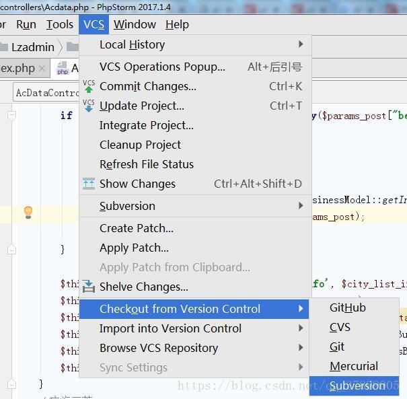Image resolution: width=407 pixels, height=399 pixels.
Task: Click the blue update arrow icon
Action: tap(89, 106)
